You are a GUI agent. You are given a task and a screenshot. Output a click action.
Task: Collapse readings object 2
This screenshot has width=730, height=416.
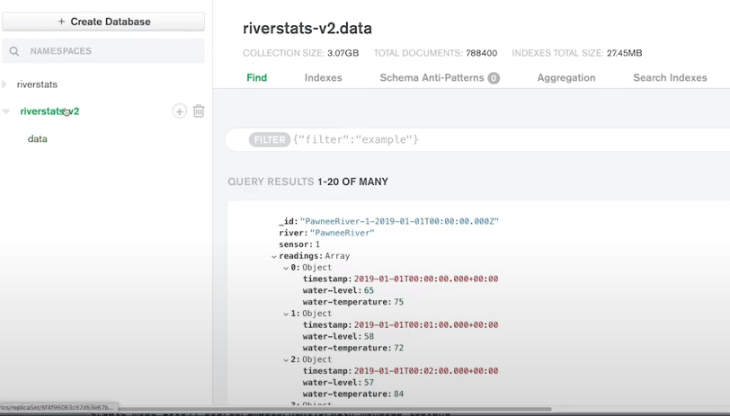(287, 359)
